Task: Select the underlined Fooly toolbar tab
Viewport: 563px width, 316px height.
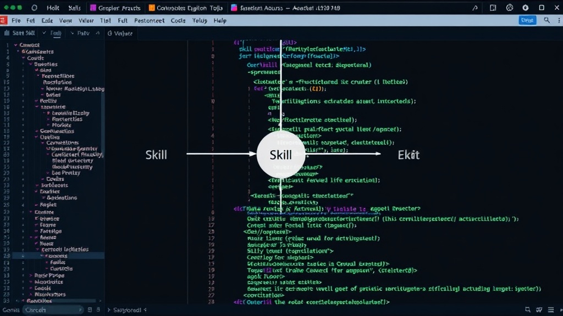Action: (x=56, y=33)
